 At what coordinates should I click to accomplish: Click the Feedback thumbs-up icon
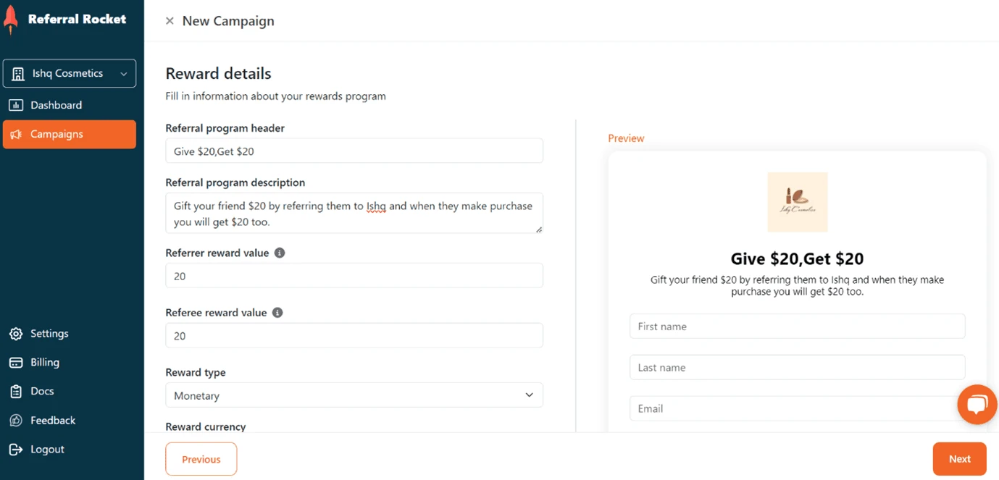pyautogui.click(x=16, y=420)
